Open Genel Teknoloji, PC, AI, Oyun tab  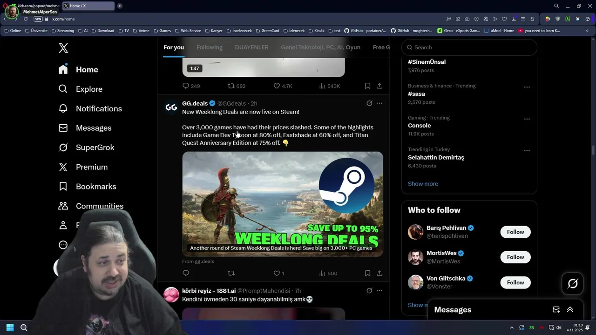click(321, 47)
